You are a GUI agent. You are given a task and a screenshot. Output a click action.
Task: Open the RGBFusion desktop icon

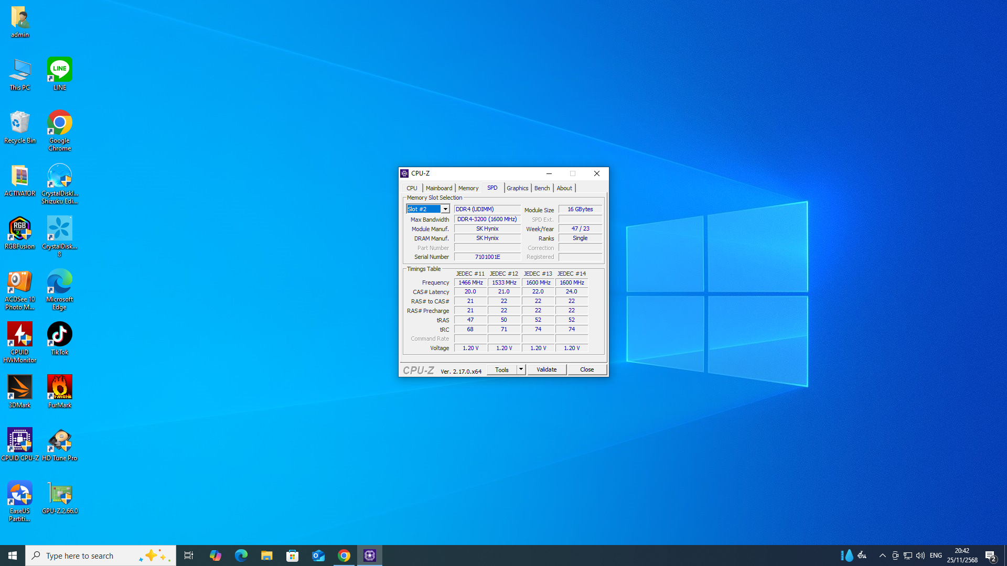coord(20,229)
